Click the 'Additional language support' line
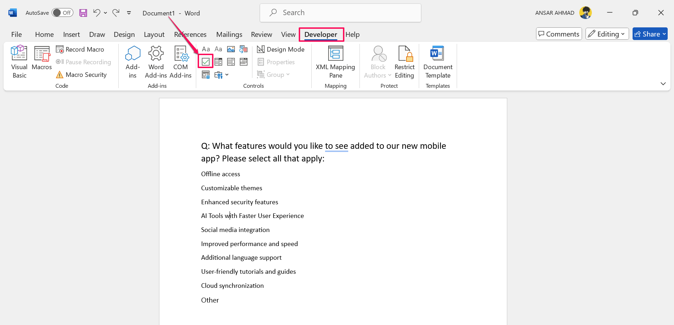Screen dimensions: 674x325 pos(241,258)
